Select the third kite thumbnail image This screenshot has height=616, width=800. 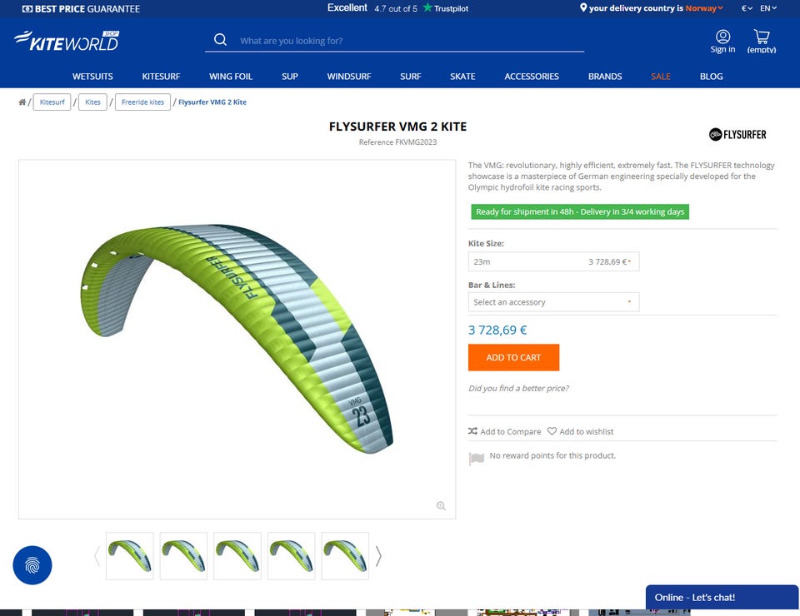(x=237, y=556)
